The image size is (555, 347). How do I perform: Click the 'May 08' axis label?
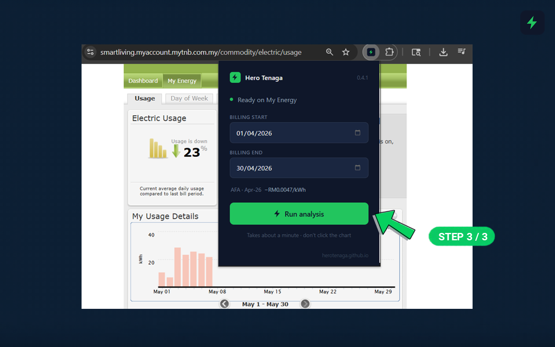[x=217, y=291]
